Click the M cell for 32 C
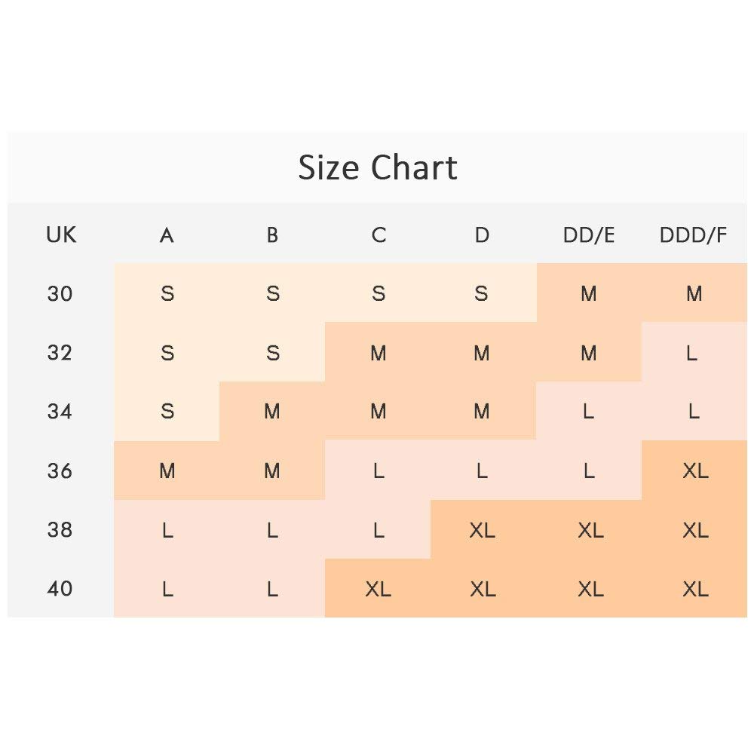Viewport: 754px width, 754px height. coord(379,353)
